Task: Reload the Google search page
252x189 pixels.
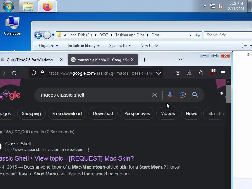Action: (x=14, y=73)
